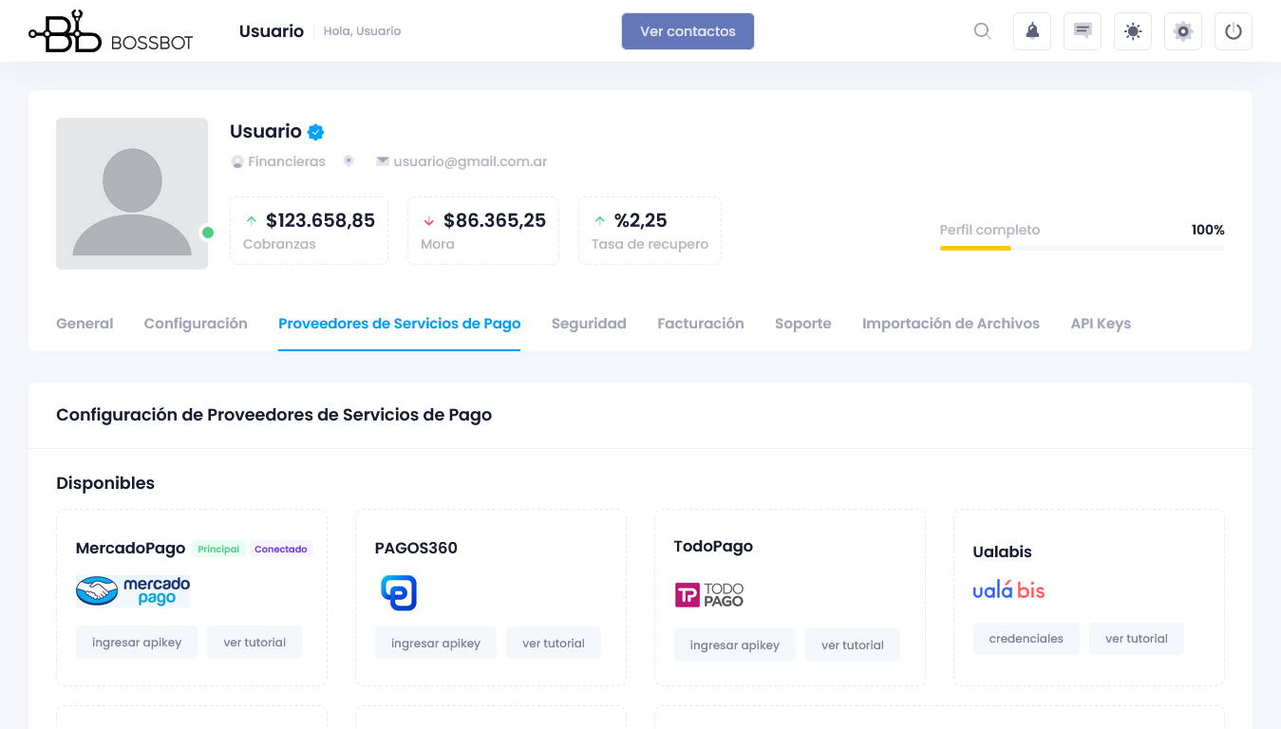
Task: Click PAGOS360 ver tutorial button
Action: pyautogui.click(x=554, y=644)
